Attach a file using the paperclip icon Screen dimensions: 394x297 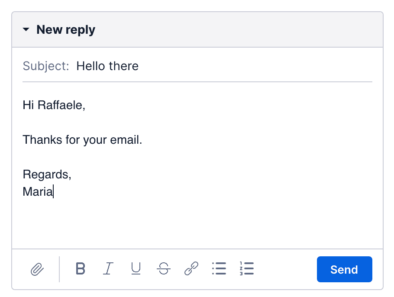38,269
